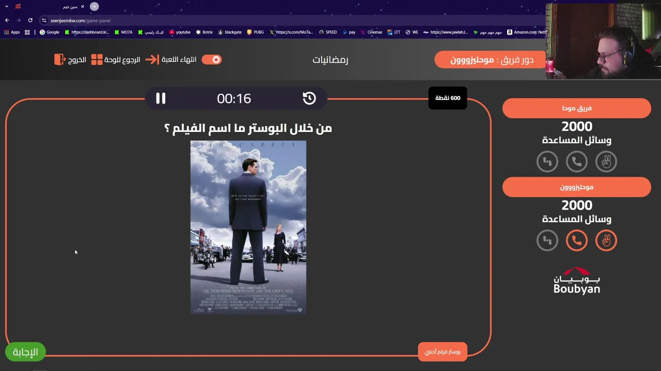661x371 pixels.
Task: Click فريق موحا's 2000 score
Action: (x=577, y=126)
